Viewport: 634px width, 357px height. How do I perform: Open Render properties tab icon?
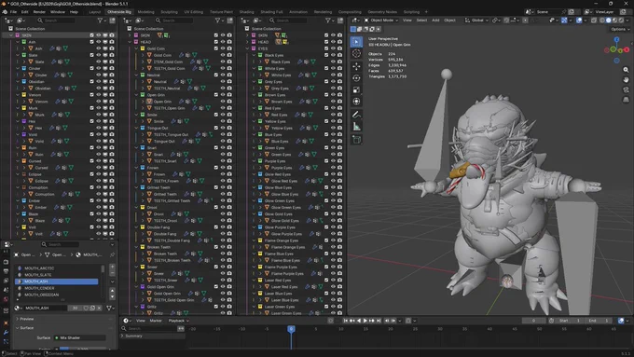pyautogui.click(x=6, y=262)
